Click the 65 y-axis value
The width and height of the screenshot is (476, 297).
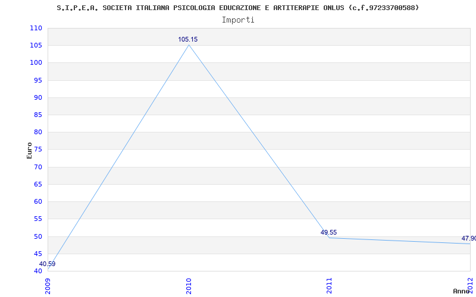click(37, 184)
